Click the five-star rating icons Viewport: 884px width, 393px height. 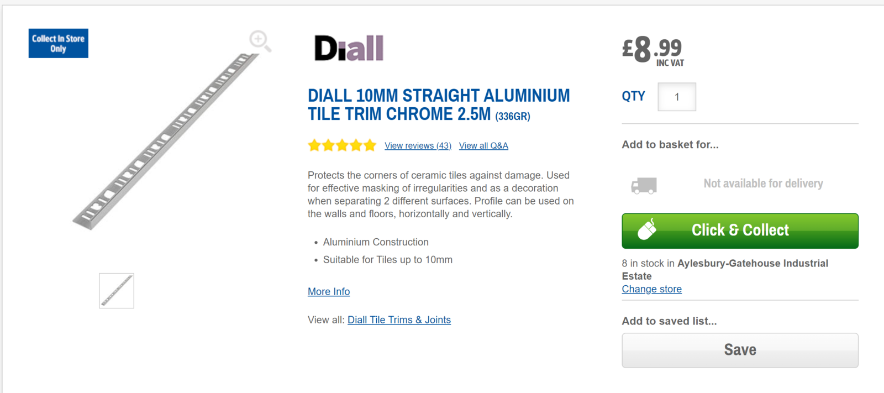pos(342,145)
